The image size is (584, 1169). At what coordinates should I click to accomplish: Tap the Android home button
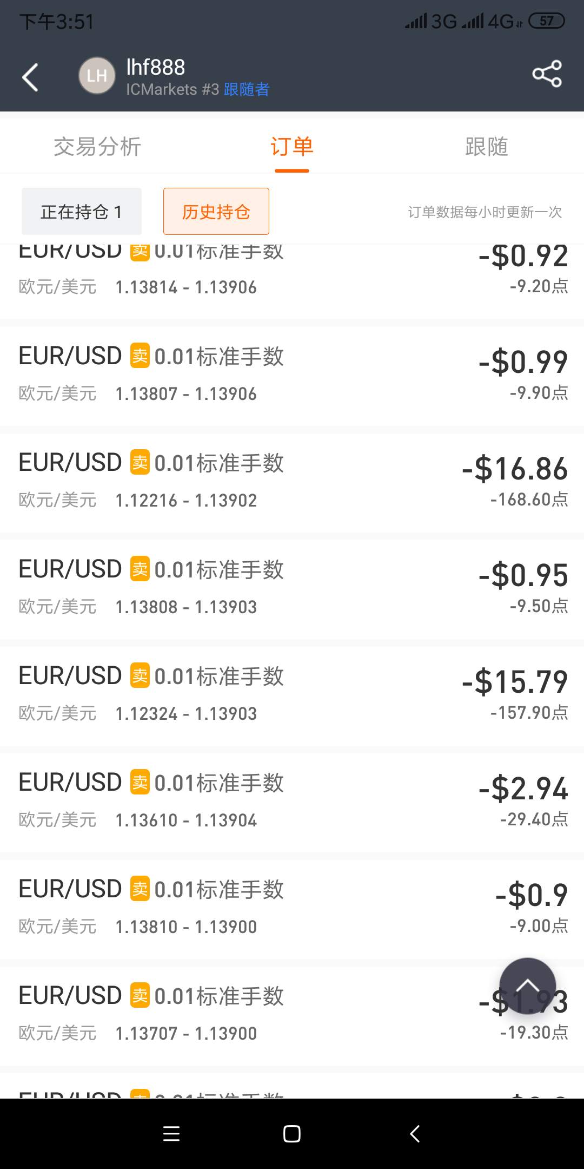(292, 1133)
